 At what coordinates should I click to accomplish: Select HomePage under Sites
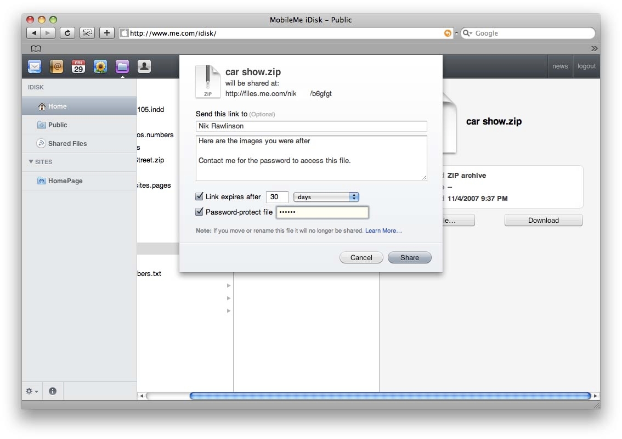[x=80, y=181]
